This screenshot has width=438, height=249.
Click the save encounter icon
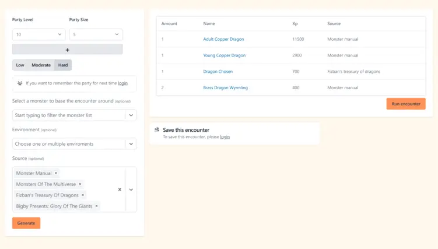[x=157, y=129]
